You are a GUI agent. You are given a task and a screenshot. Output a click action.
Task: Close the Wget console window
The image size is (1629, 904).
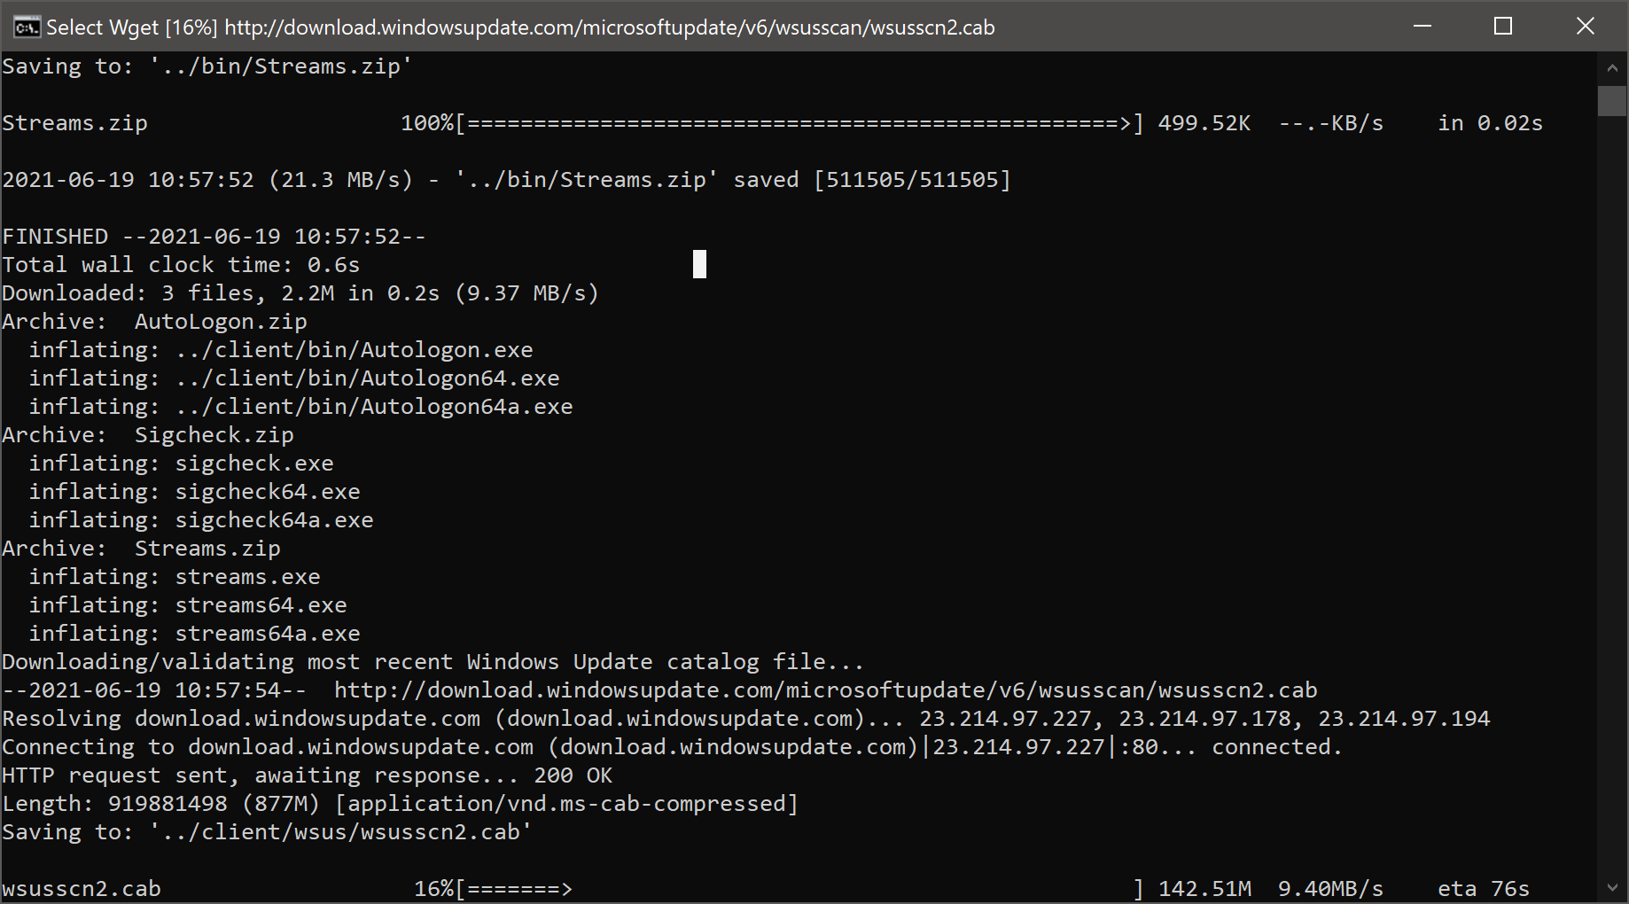[1586, 27]
